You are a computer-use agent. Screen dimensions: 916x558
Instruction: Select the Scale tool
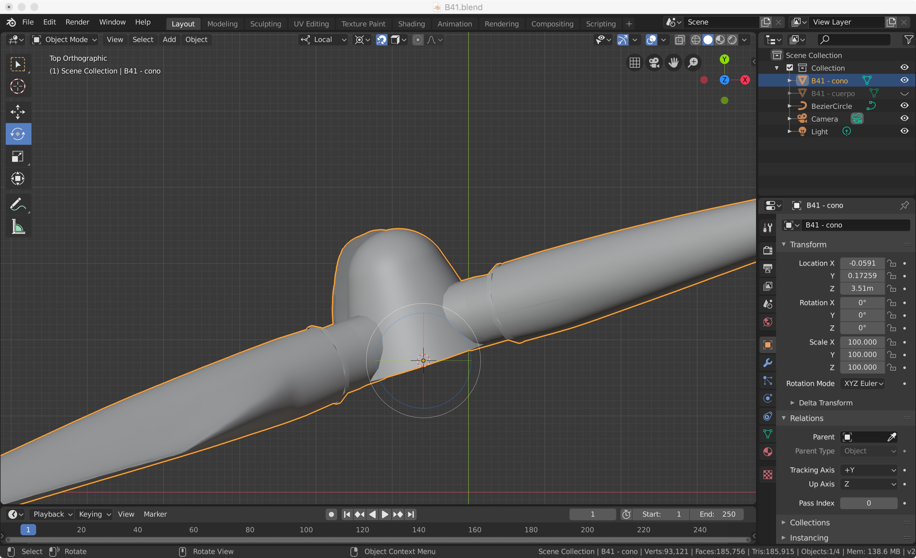click(18, 157)
